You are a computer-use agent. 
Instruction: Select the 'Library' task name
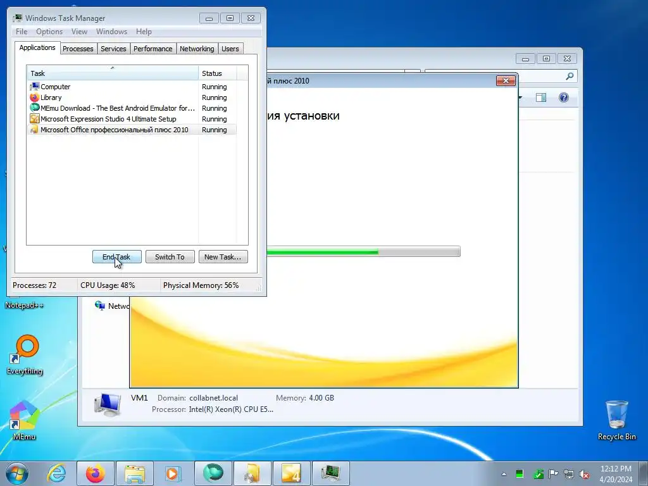[x=51, y=97]
